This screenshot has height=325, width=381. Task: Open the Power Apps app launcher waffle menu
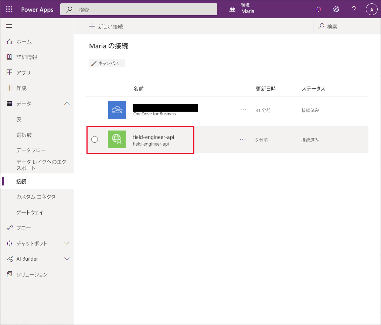pyautogui.click(x=9, y=9)
